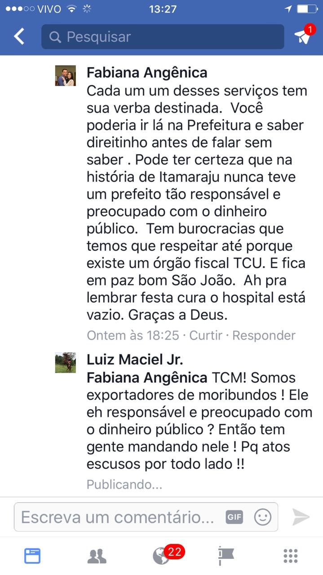Viewport: 323px width, 575px height.
Task: Tap Fabiana Angênica's profile picture thumbnail
Action: click(x=65, y=75)
